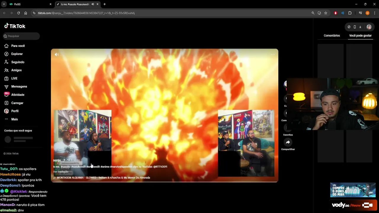Open the tab search dropdown arrow
The image size is (379, 213).
pyautogui.click(x=4, y=4)
